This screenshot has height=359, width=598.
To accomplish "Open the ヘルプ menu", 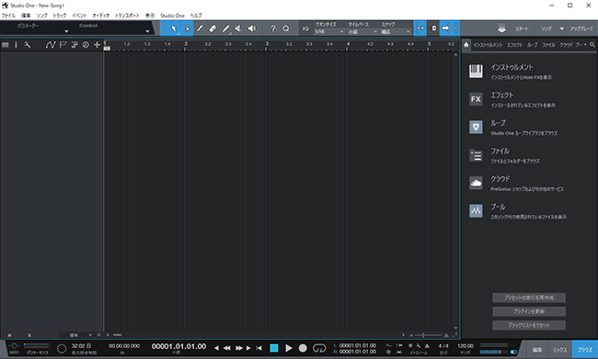I will 196,16.
